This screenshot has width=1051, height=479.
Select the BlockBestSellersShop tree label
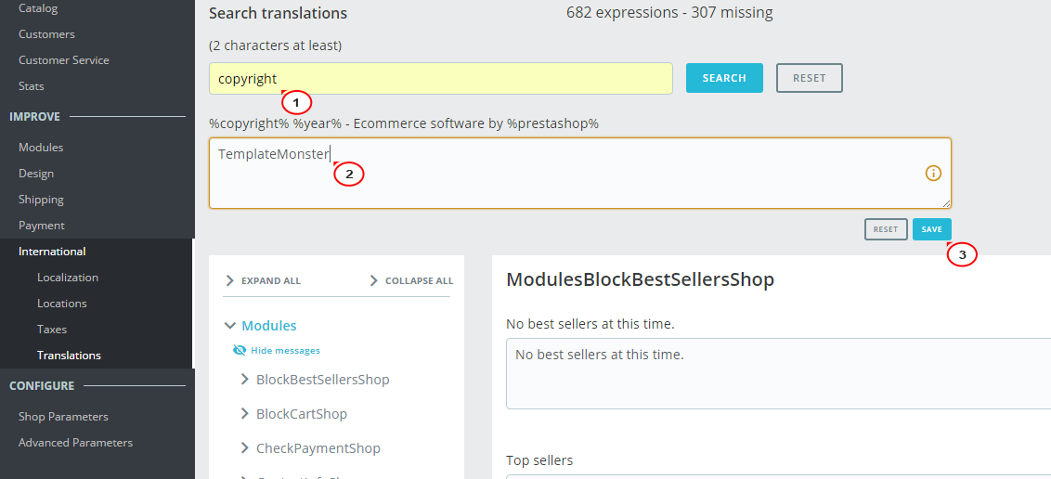pos(322,380)
